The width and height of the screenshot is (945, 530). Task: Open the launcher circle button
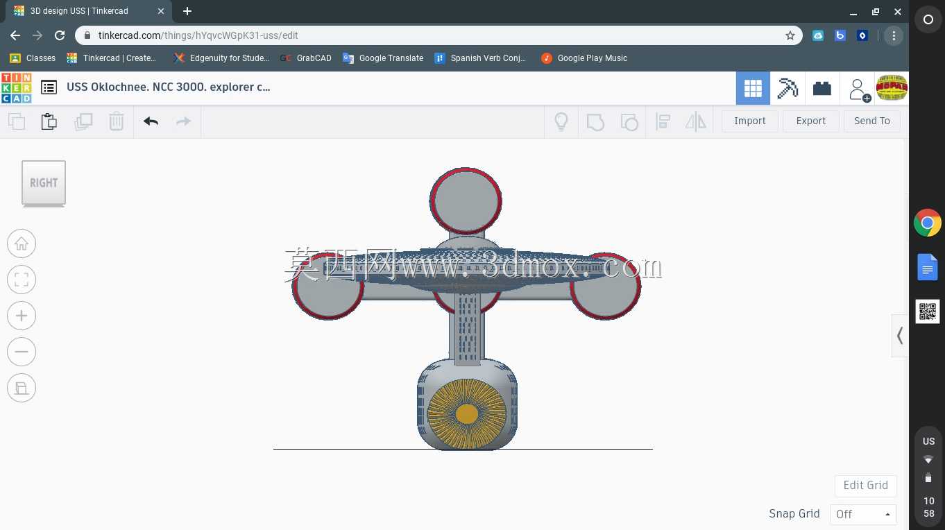click(x=928, y=20)
